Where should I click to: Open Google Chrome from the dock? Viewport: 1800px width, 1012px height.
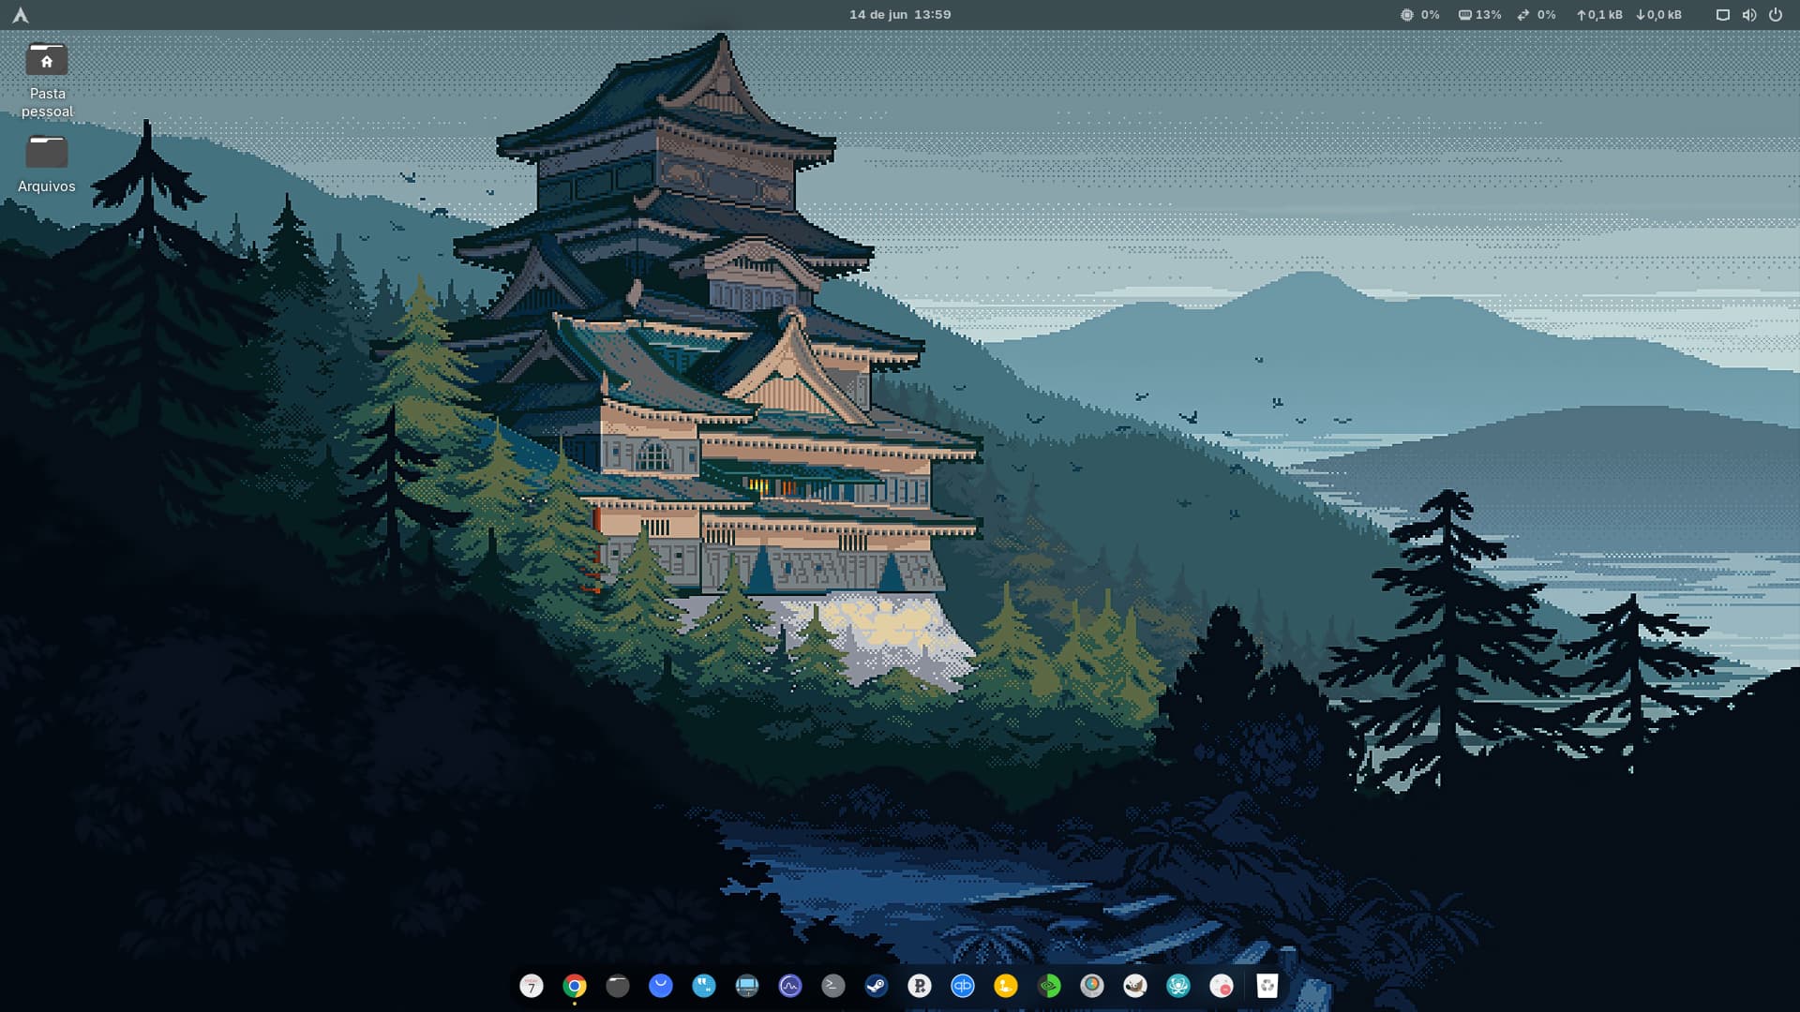tap(575, 986)
